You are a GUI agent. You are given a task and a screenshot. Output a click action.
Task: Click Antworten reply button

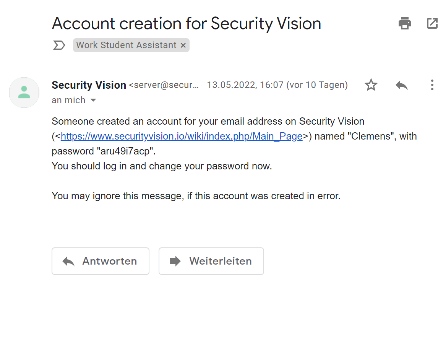[x=100, y=261]
